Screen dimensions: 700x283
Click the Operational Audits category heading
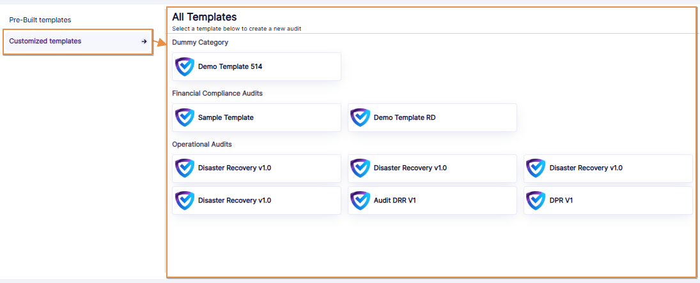[202, 145]
